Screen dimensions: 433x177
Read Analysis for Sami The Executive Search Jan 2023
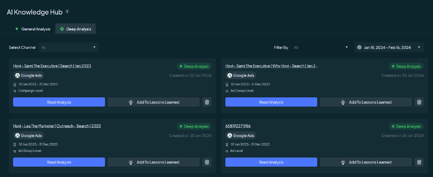click(x=59, y=102)
